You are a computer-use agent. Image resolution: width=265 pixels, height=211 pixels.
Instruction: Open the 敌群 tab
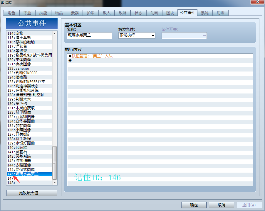[x=123, y=13]
